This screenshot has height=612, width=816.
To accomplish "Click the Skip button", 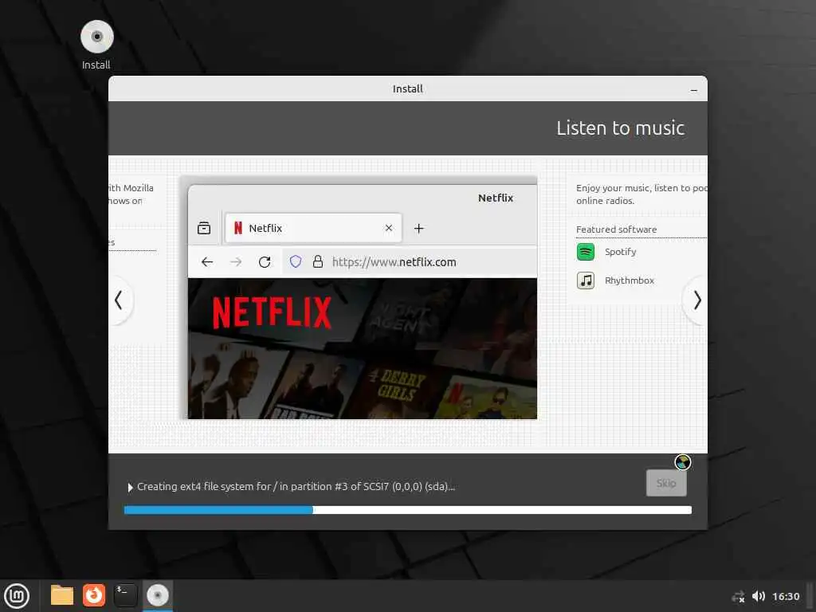I will 666,483.
